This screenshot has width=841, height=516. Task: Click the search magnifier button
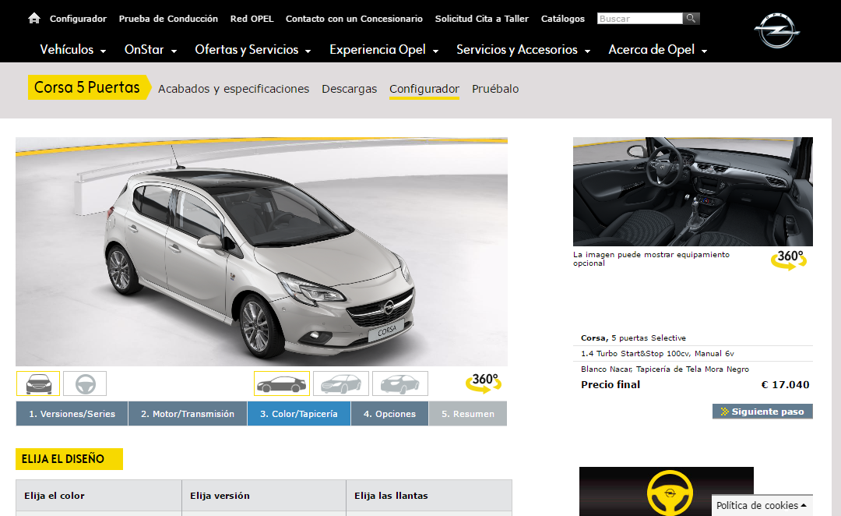691,18
